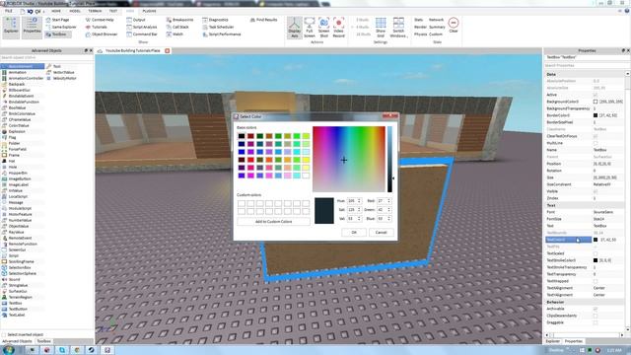This screenshot has width=631, height=355.
Task: Click the BorderColor3 color swatch
Action: [x=596, y=115]
